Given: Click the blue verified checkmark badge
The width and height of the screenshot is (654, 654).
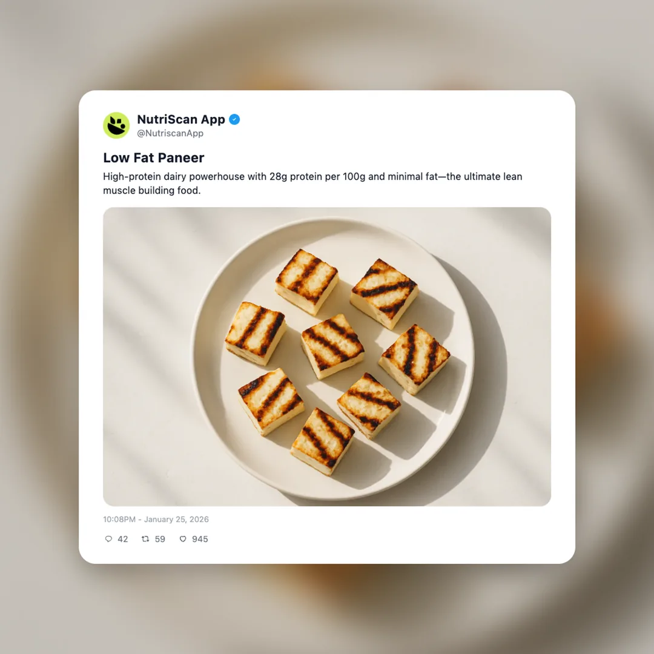Looking at the screenshot, I should tap(234, 119).
